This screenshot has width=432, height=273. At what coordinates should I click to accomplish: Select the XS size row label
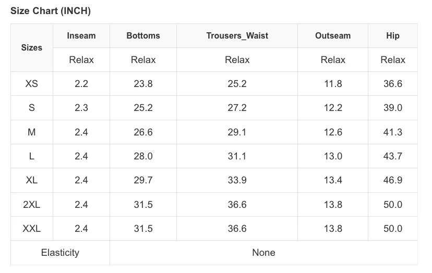[x=32, y=84]
